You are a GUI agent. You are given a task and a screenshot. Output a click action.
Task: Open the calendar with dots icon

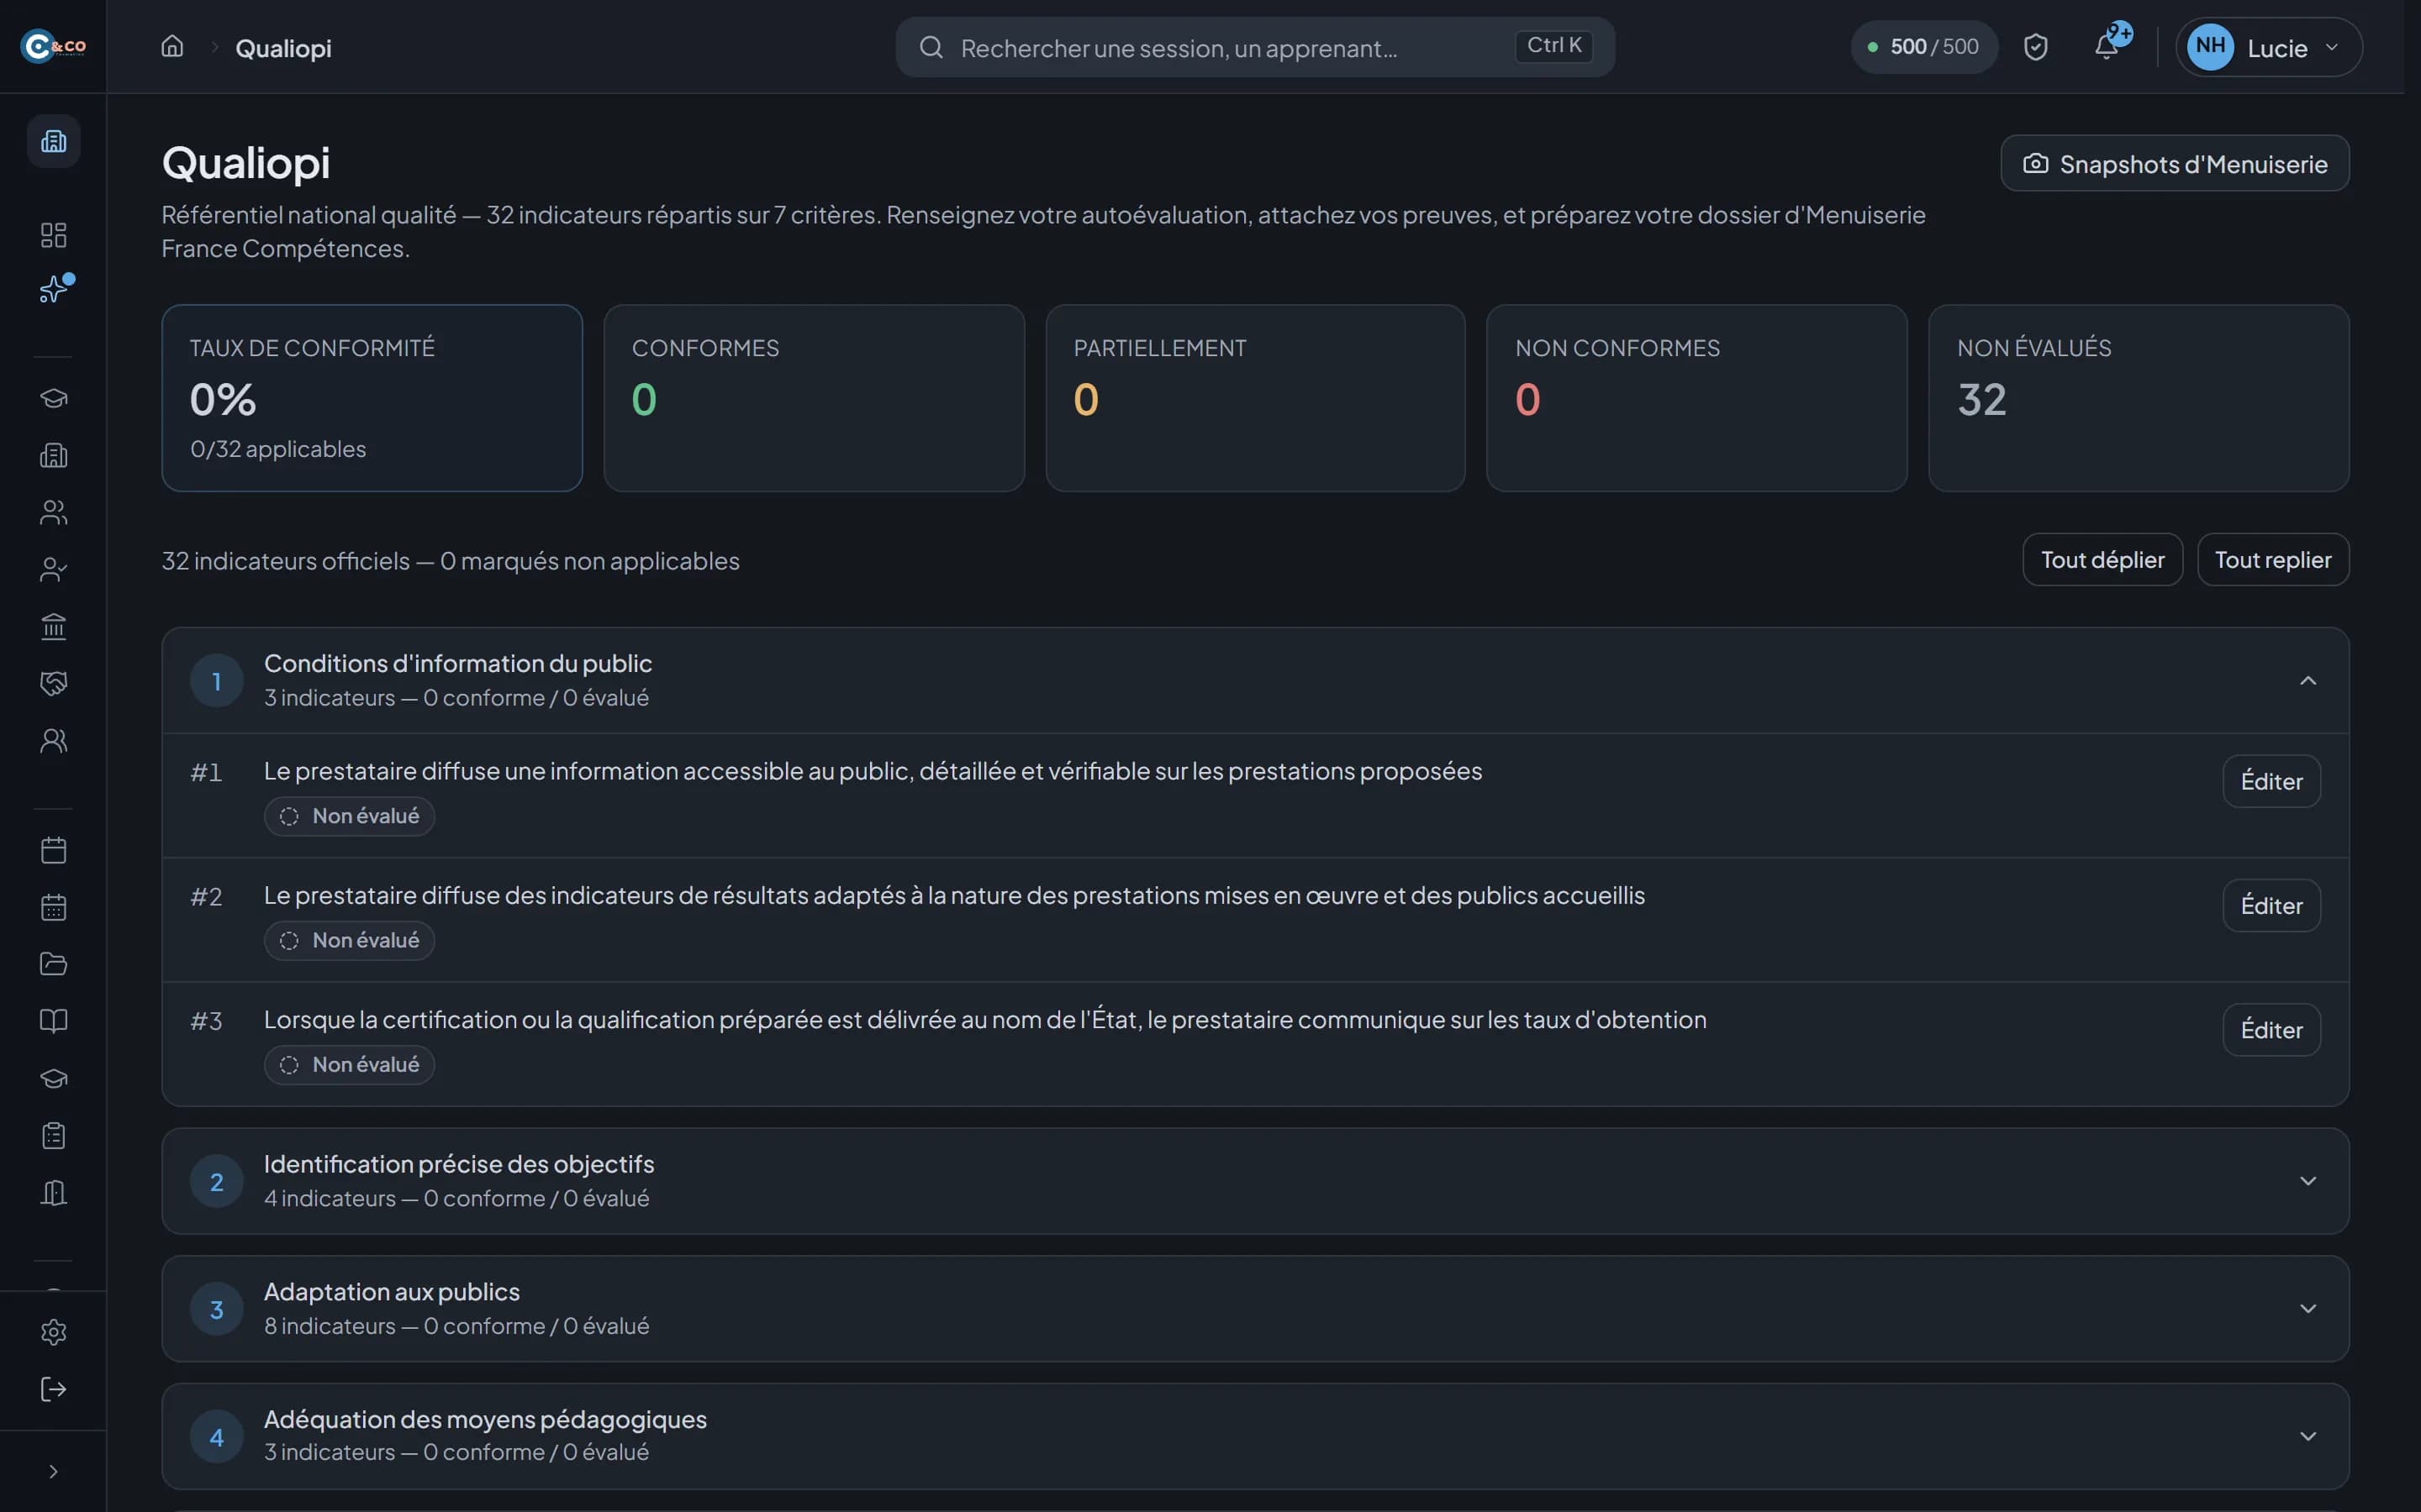tap(54, 908)
